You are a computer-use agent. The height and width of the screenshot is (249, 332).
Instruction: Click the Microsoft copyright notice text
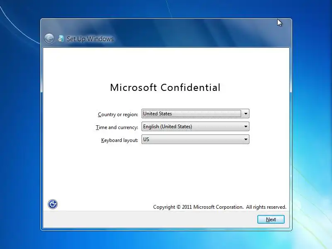(x=220, y=207)
